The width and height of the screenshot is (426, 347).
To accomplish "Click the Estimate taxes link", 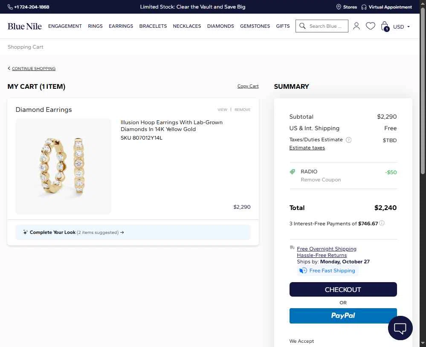I will click(x=307, y=148).
